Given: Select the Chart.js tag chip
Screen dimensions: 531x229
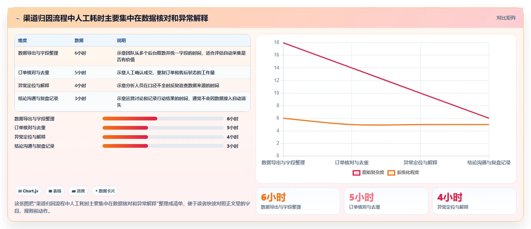Looking at the screenshot, I should tap(28, 191).
